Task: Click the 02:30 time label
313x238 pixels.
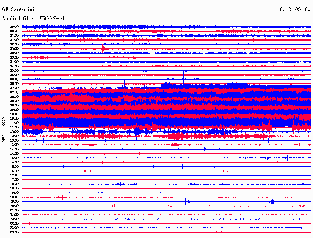Action: click(14, 49)
